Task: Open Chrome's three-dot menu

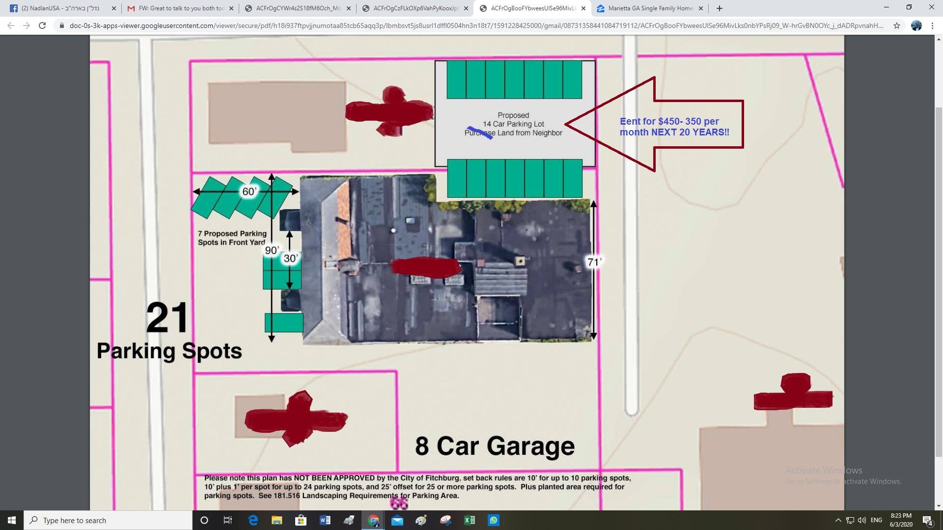Action: tap(933, 26)
